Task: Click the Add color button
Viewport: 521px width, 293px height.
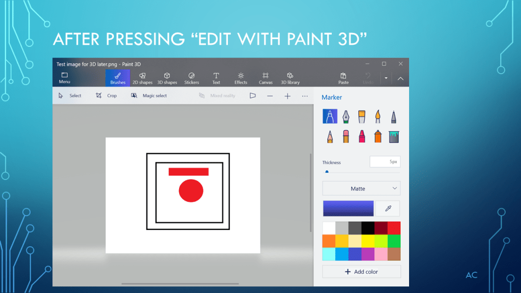Action: tap(361, 272)
